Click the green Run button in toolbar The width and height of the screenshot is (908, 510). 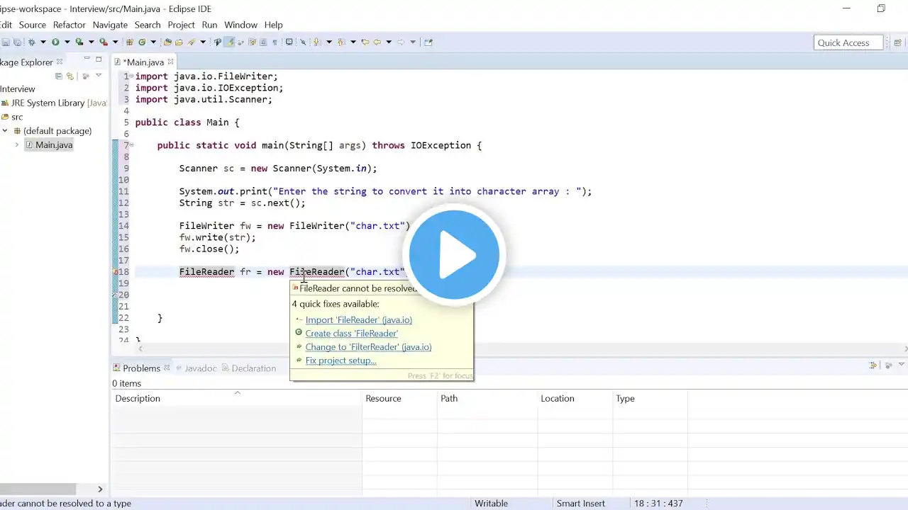[55, 42]
